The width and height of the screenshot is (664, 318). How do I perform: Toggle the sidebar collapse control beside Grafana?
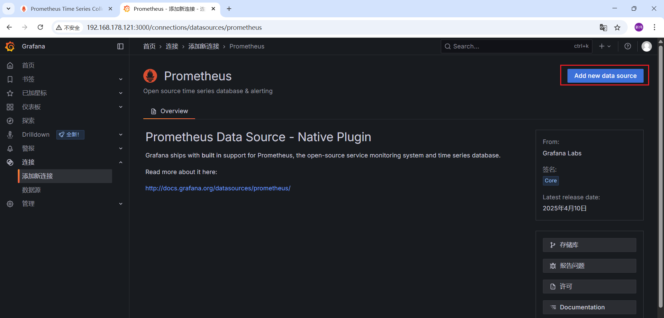[x=120, y=46]
